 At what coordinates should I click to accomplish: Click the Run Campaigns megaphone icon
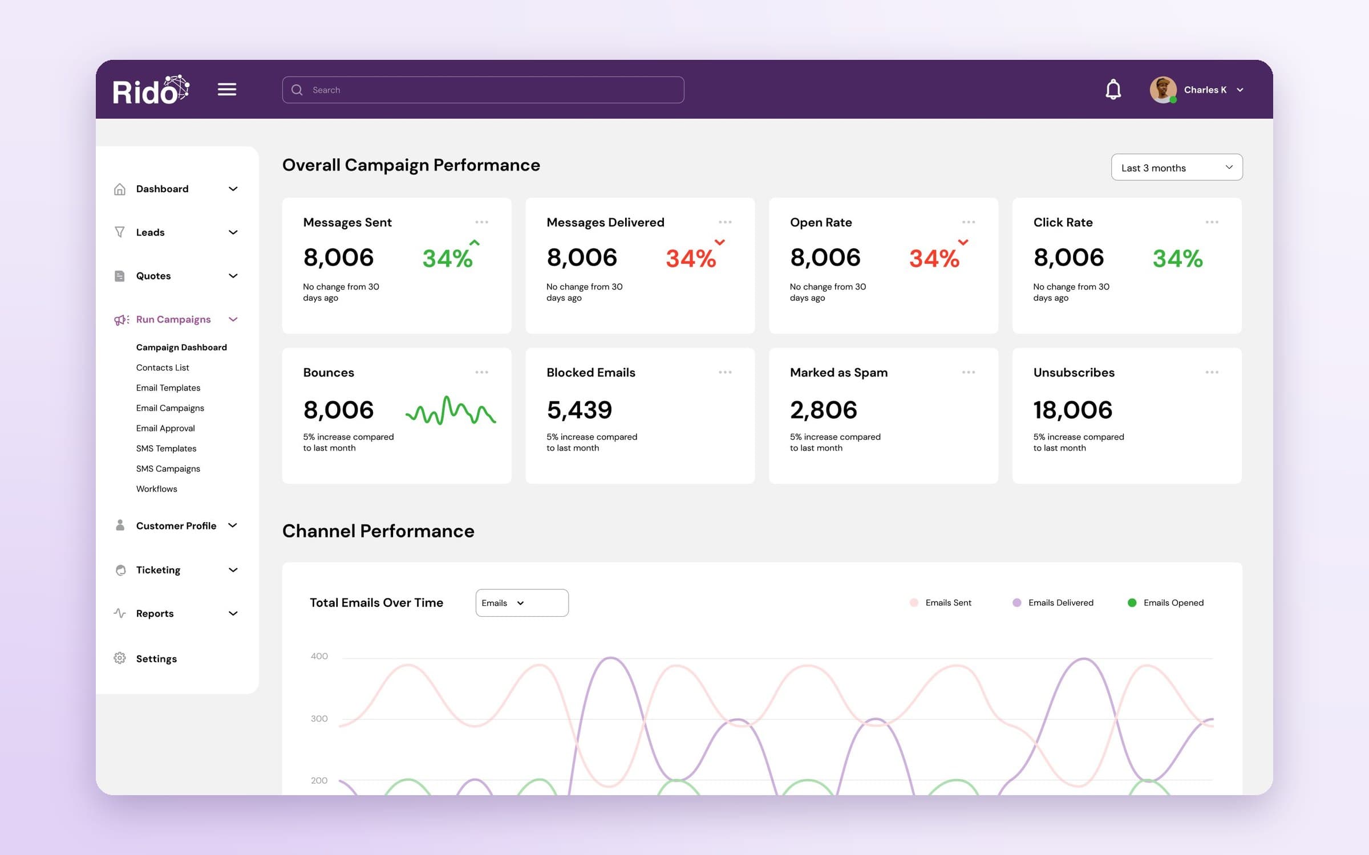[121, 320]
